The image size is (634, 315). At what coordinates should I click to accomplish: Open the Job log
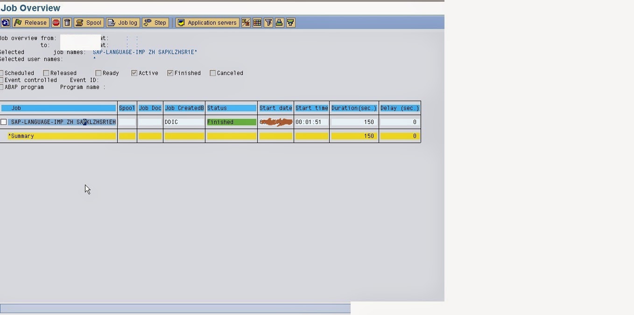pos(122,22)
